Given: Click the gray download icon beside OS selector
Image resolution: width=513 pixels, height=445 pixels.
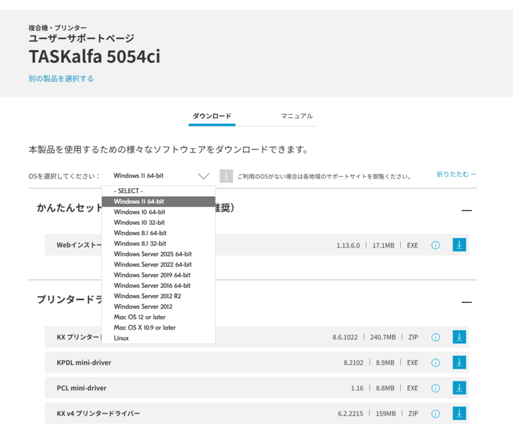Looking at the screenshot, I should pos(226,174).
